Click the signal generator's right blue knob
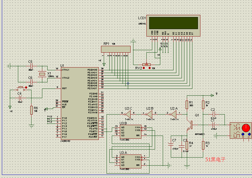252x178 pixels. point(249,134)
